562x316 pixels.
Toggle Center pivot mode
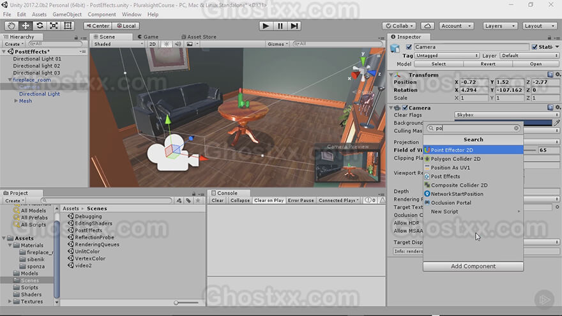click(98, 26)
